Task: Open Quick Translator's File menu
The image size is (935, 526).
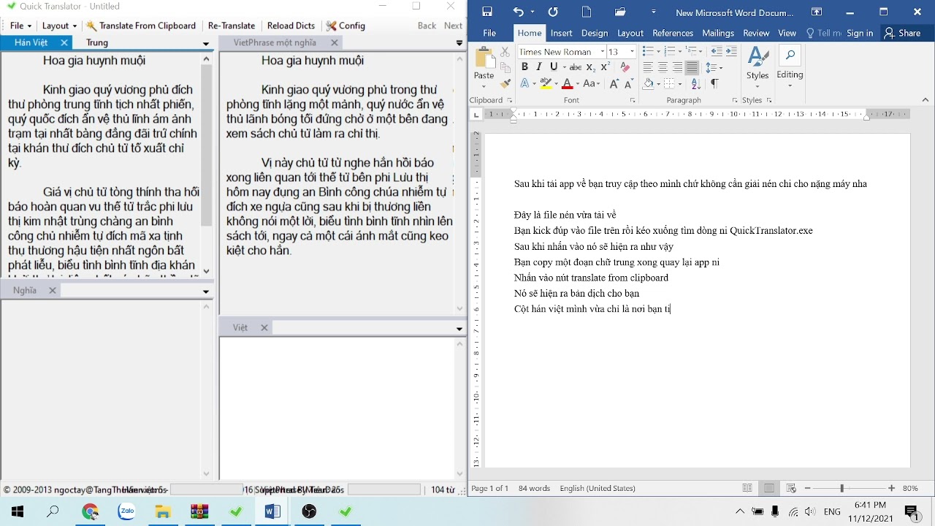Action: pos(20,26)
